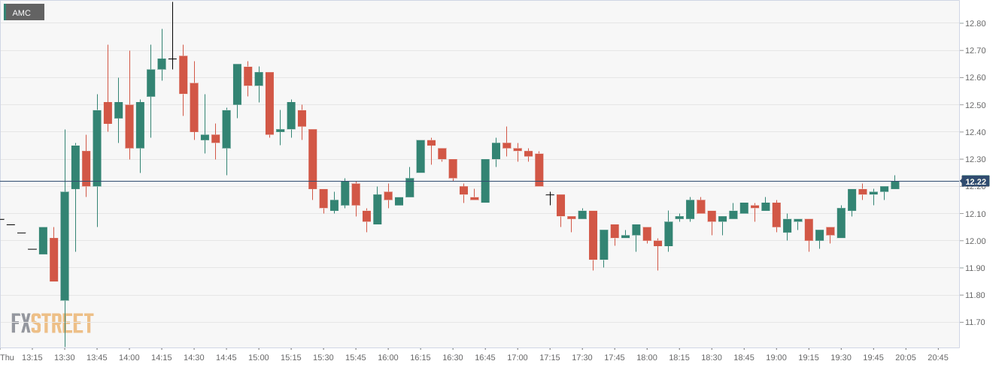Select the 12.22 current price tag

pyautogui.click(x=976, y=182)
